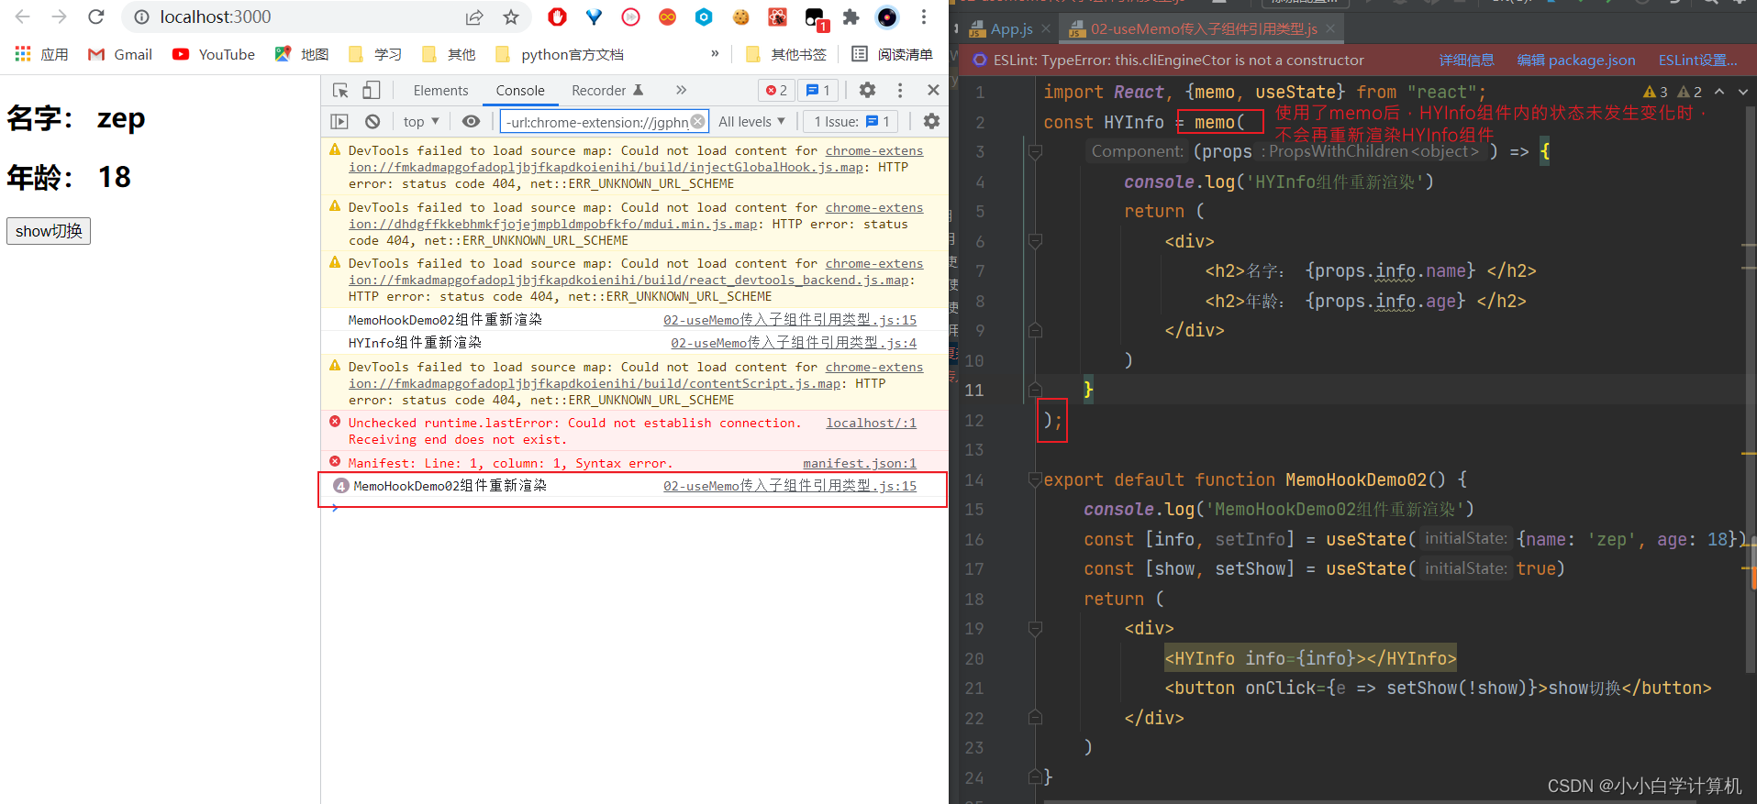Switch to the Console tab

point(520,90)
